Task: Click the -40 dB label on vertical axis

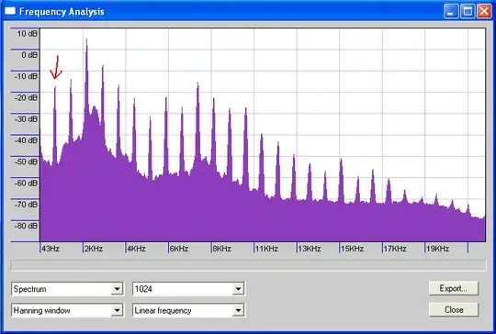Action: 27,140
